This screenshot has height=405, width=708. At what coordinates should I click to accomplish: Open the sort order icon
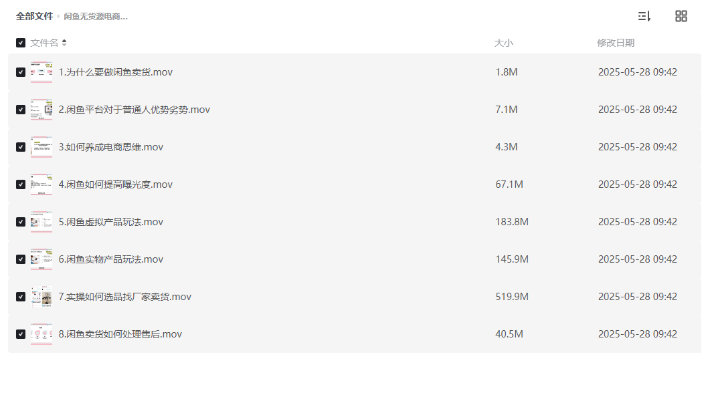point(644,16)
